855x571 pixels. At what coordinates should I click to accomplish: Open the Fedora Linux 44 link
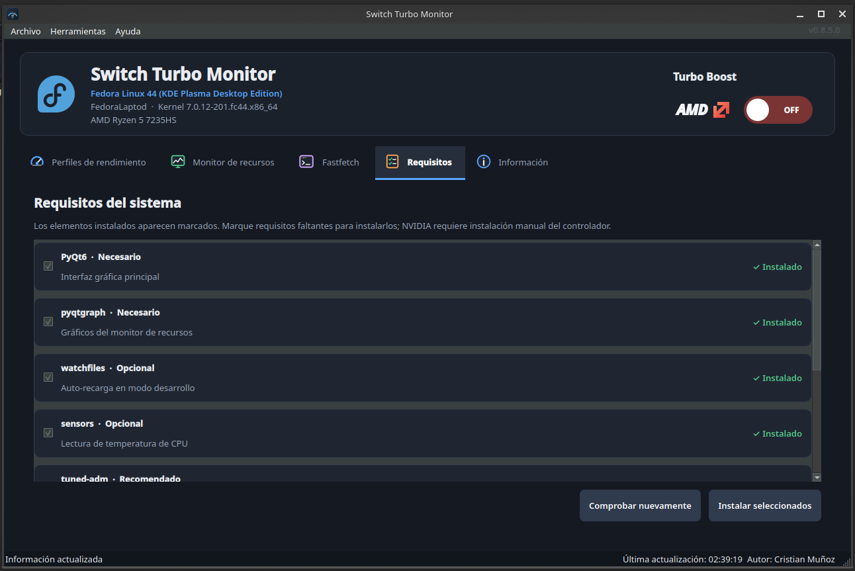tap(187, 93)
